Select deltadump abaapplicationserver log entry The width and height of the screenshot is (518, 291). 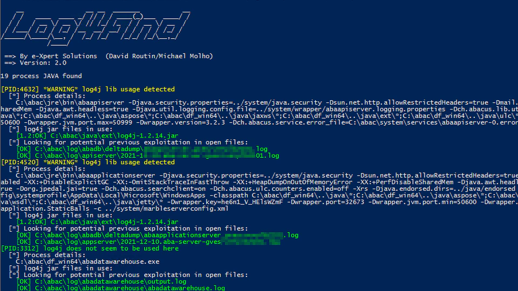tap(157, 235)
